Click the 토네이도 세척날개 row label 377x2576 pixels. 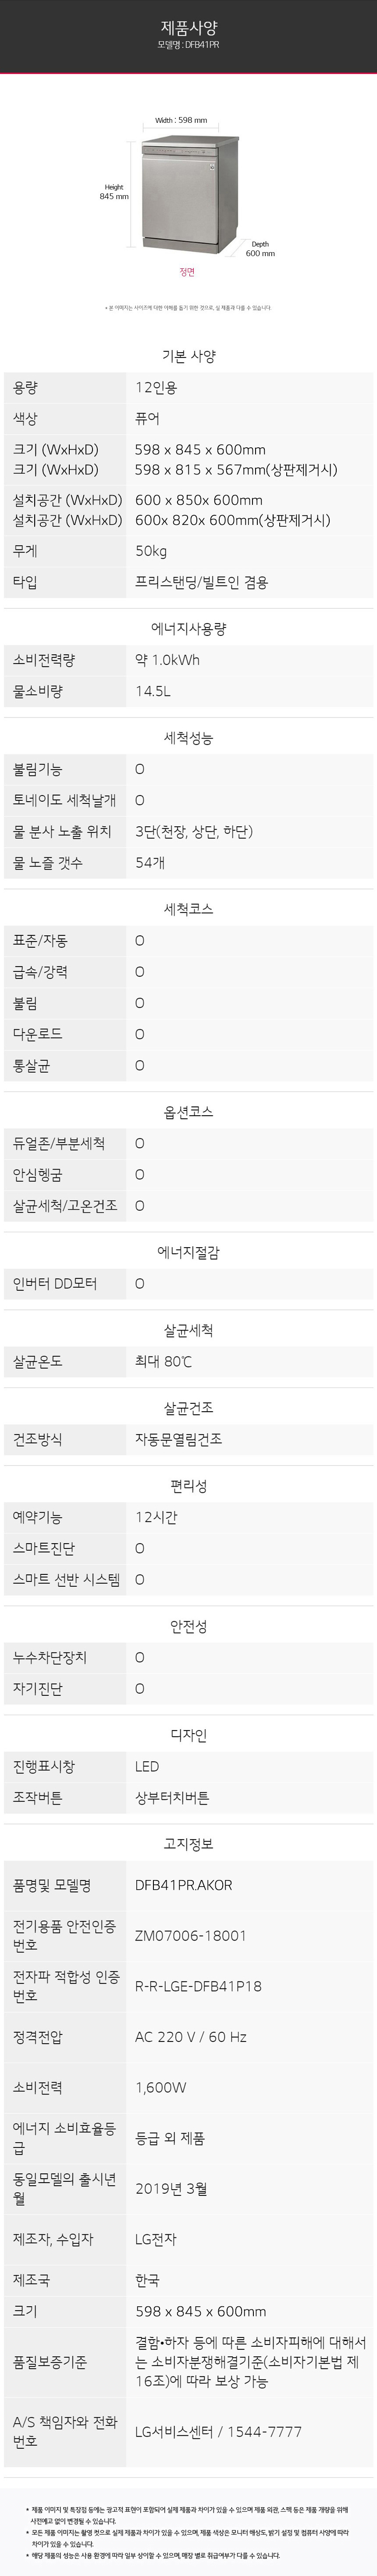tap(64, 800)
